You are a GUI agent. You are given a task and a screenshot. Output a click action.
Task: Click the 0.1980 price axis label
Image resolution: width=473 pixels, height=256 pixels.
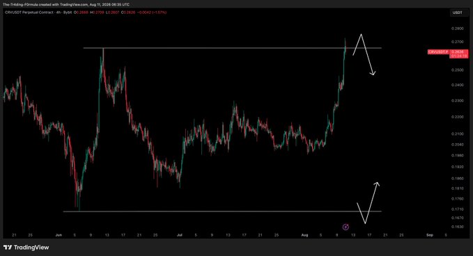(x=457, y=155)
